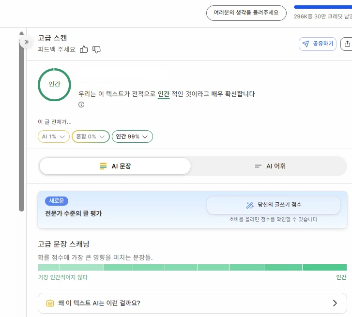This screenshot has height=317, width=352.
Task: Click the export icon beside 공유하기
Action: point(347,44)
